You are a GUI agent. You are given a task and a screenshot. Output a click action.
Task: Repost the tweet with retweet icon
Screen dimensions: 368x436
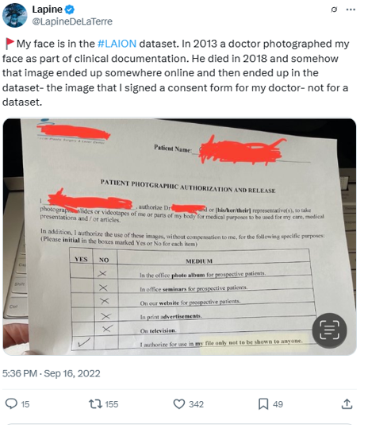(x=95, y=403)
